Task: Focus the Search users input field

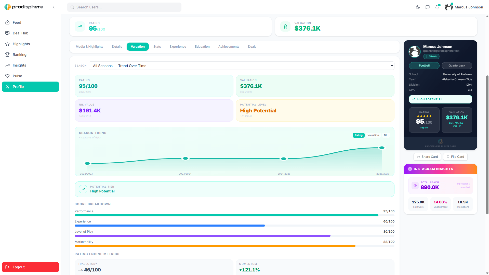Action: (x=124, y=7)
